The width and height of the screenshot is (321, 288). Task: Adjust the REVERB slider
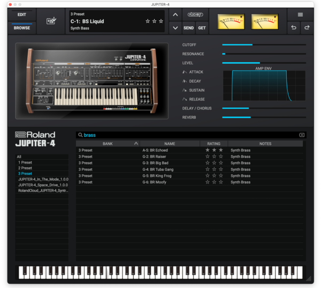[264, 117]
